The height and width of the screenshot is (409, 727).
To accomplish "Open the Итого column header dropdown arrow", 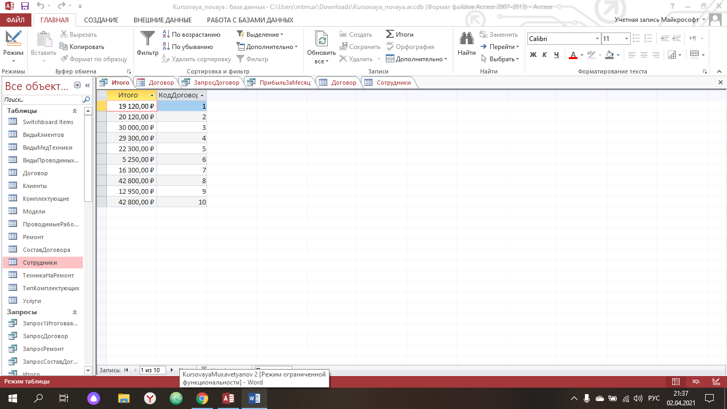I will click(152, 95).
